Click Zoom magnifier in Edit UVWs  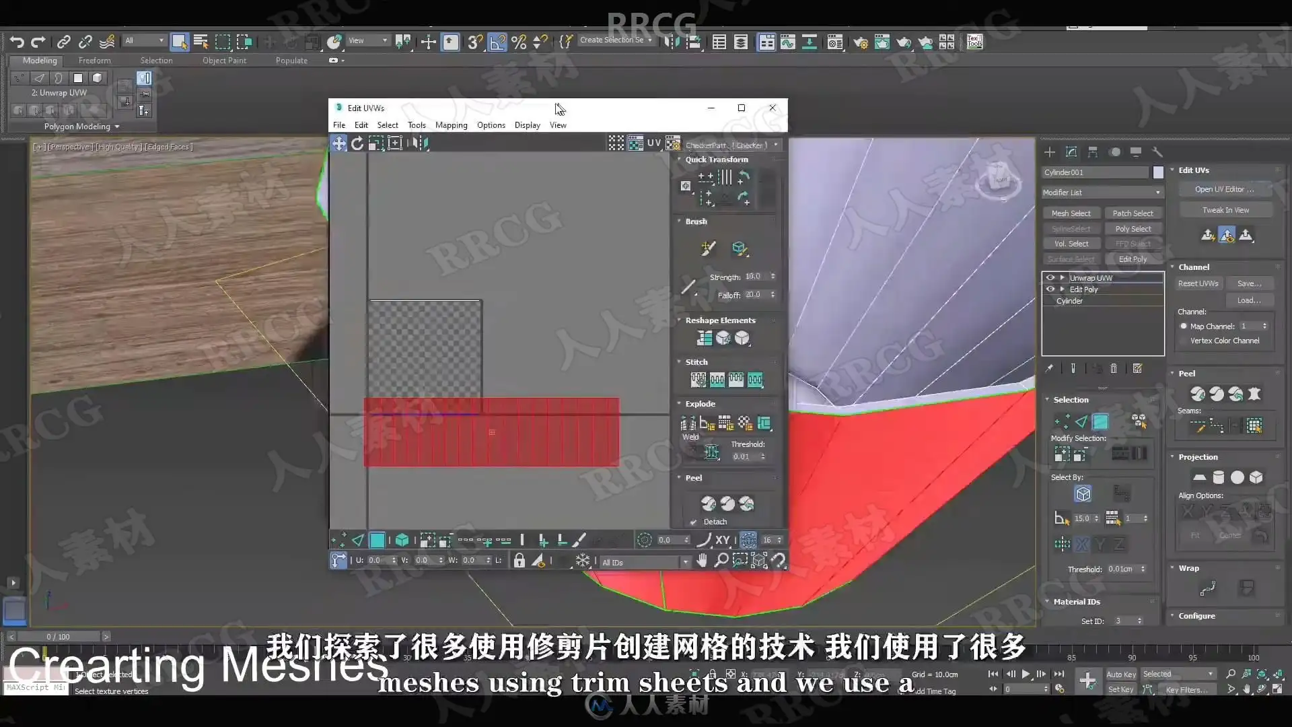pos(721,560)
